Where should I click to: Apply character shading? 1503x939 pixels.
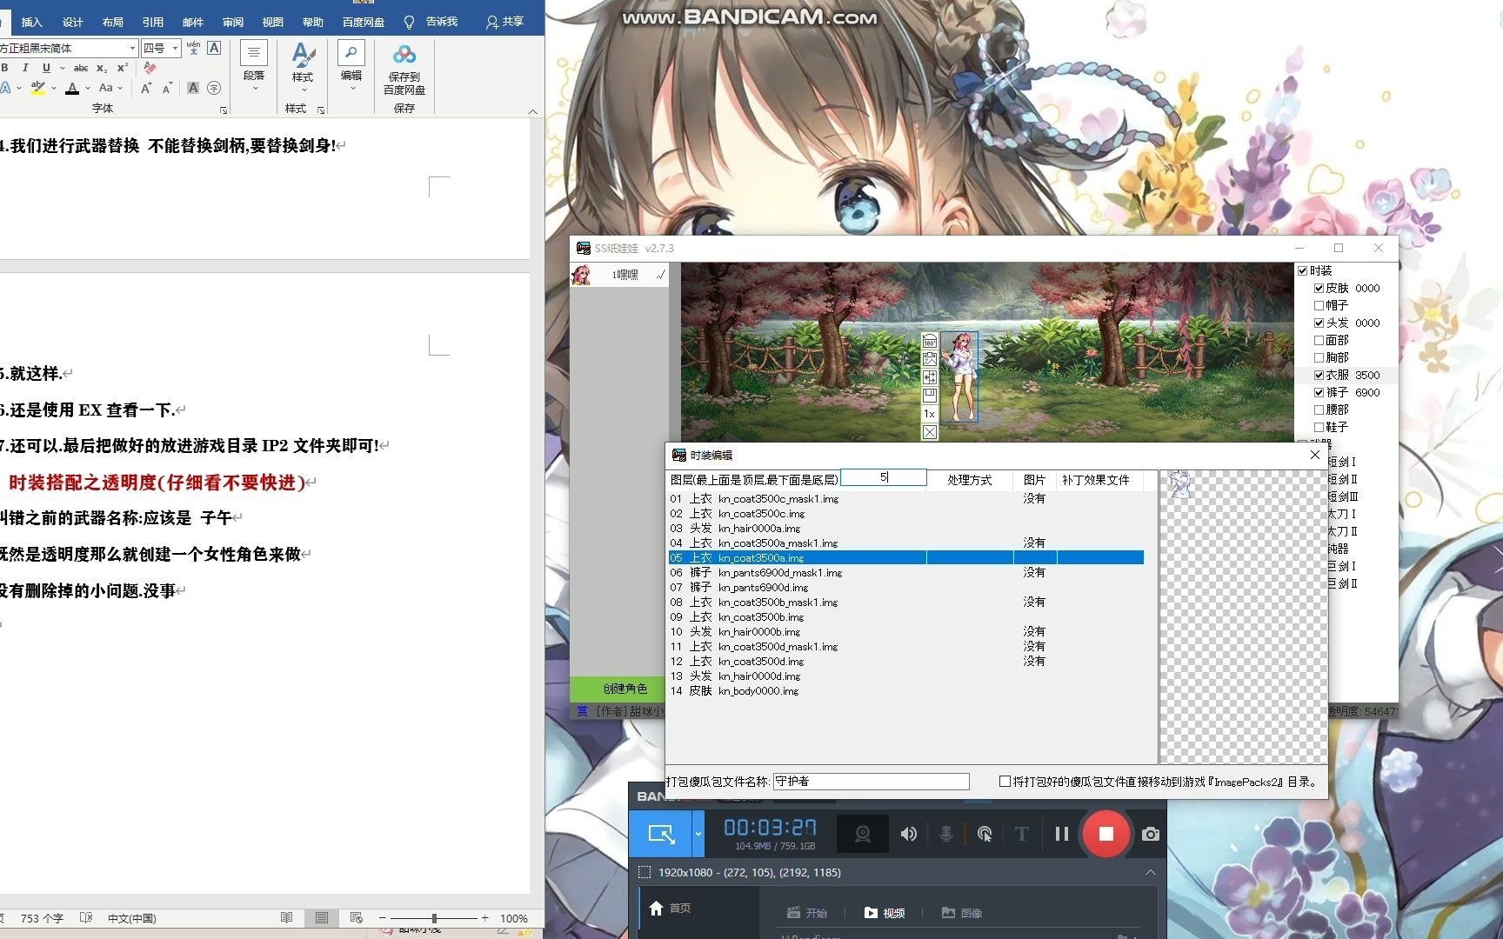pyautogui.click(x=193, y=88)
